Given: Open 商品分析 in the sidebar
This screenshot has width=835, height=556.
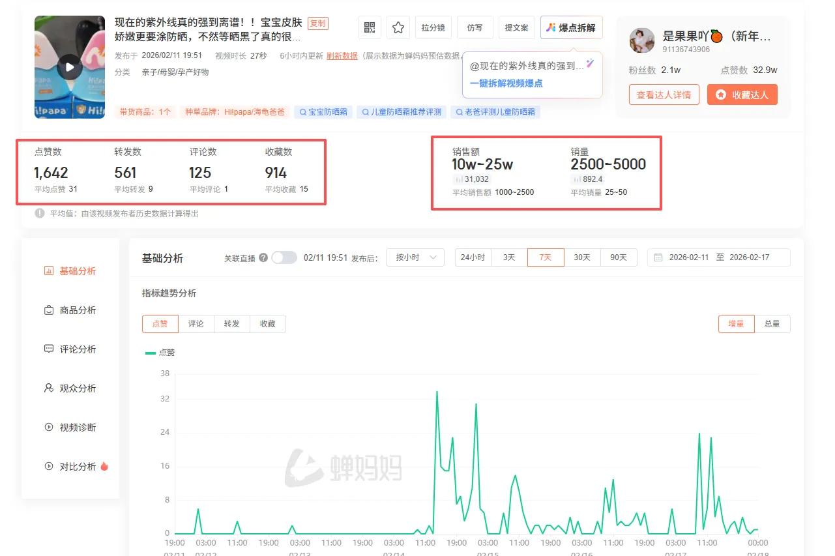Looking at the screenshot, I should 70,310.
